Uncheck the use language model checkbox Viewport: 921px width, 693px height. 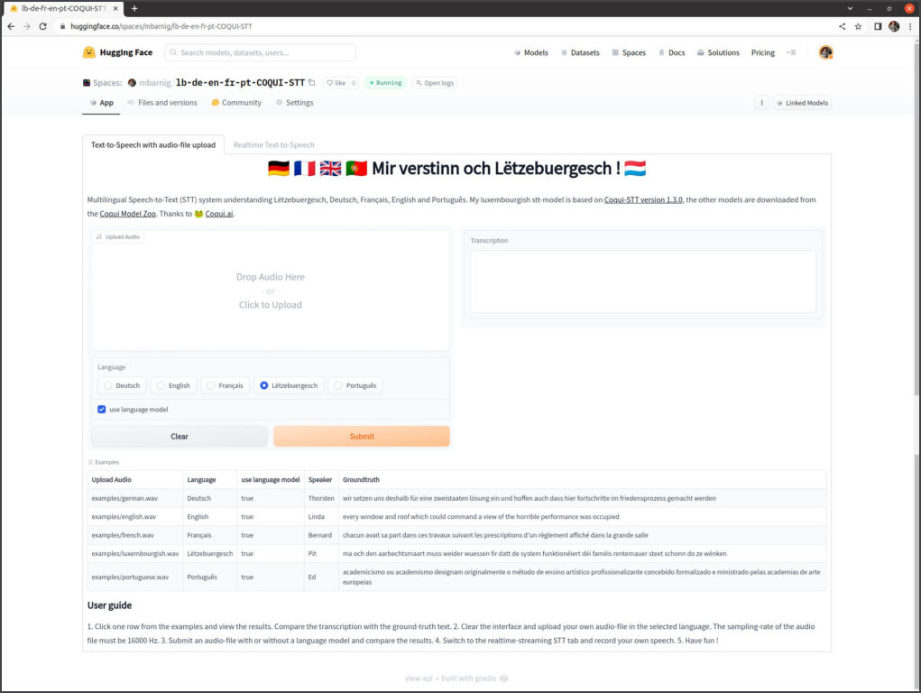pyautogui.click(x=102, y=410)
